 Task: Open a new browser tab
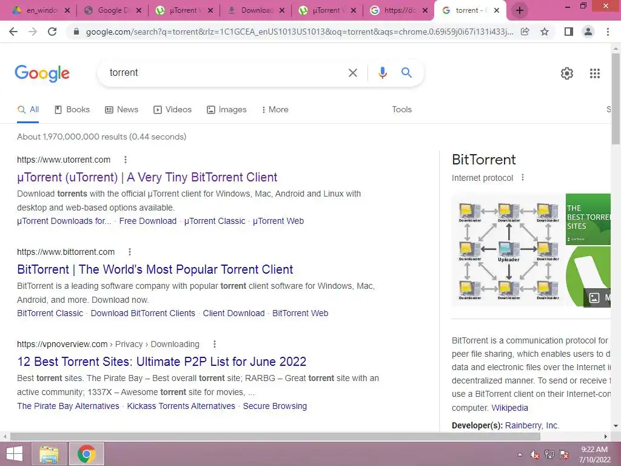click(520, 10)
